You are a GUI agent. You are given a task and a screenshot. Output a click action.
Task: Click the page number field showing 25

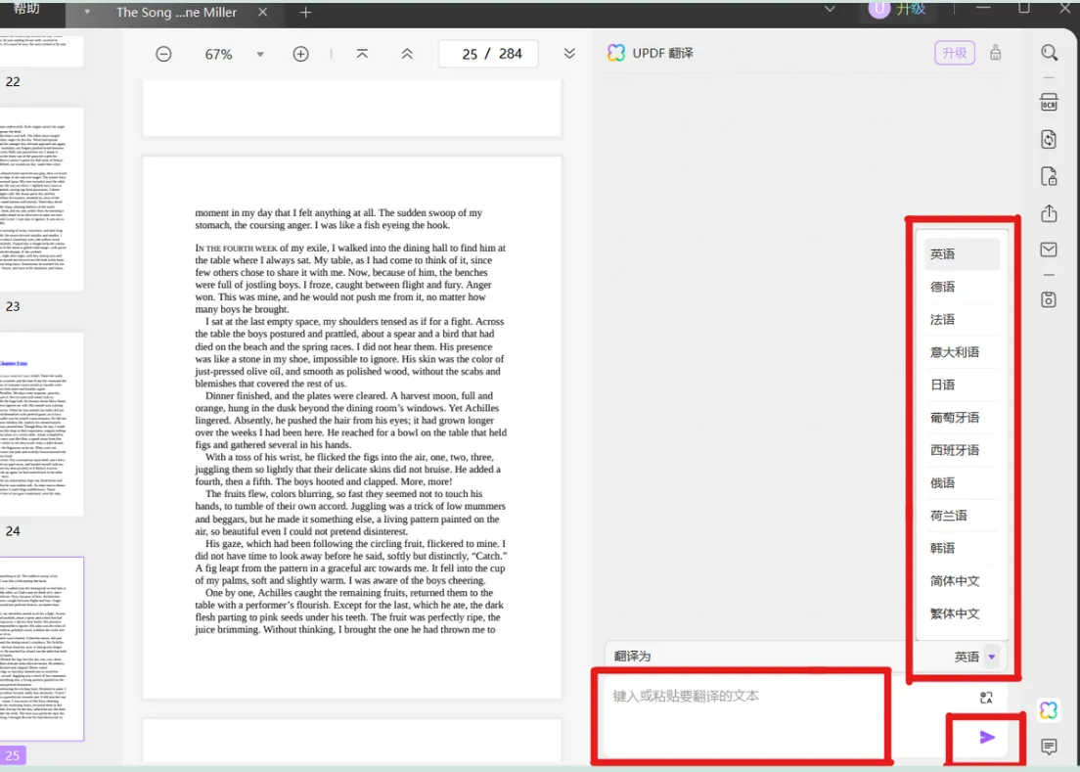pyautogui.click(x=470, y=54)
